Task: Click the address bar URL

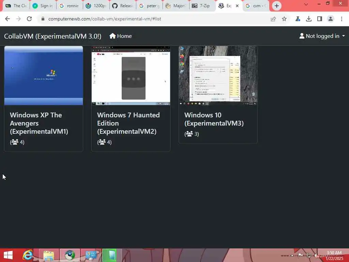Action: click(x=105, y=19)
